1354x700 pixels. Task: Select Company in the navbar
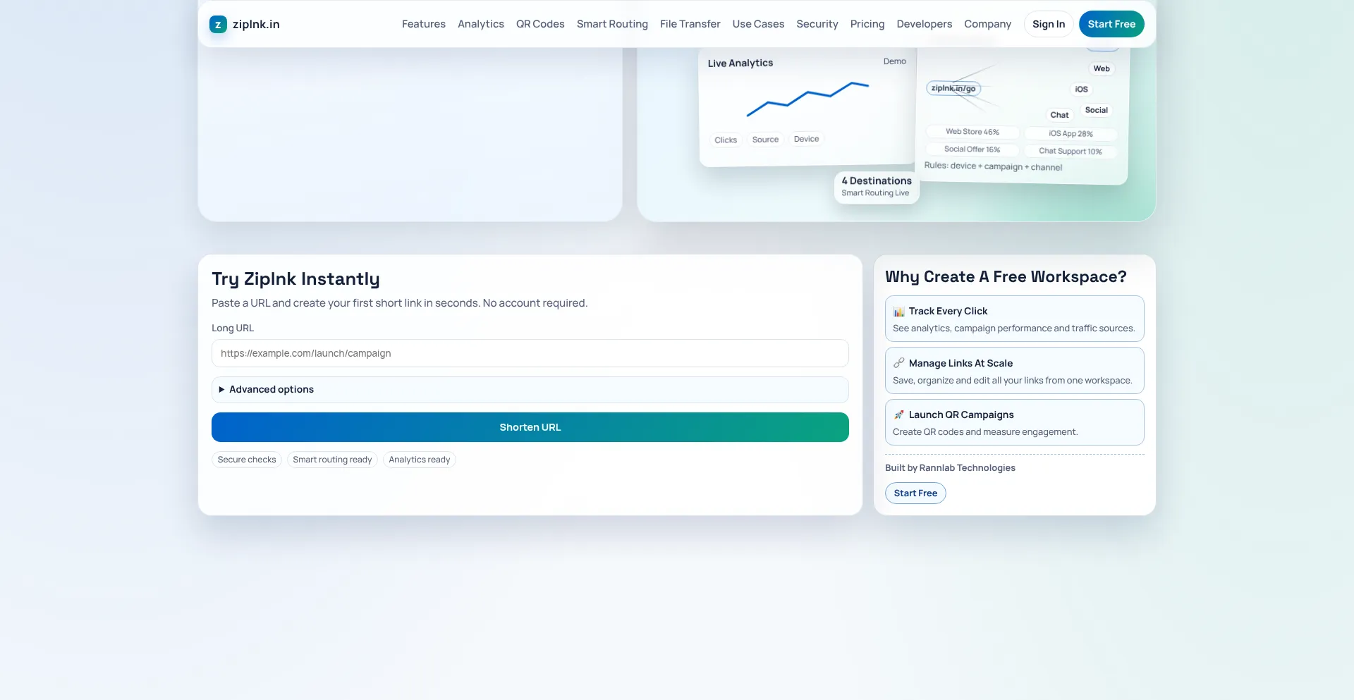click(x=988, y=24)
